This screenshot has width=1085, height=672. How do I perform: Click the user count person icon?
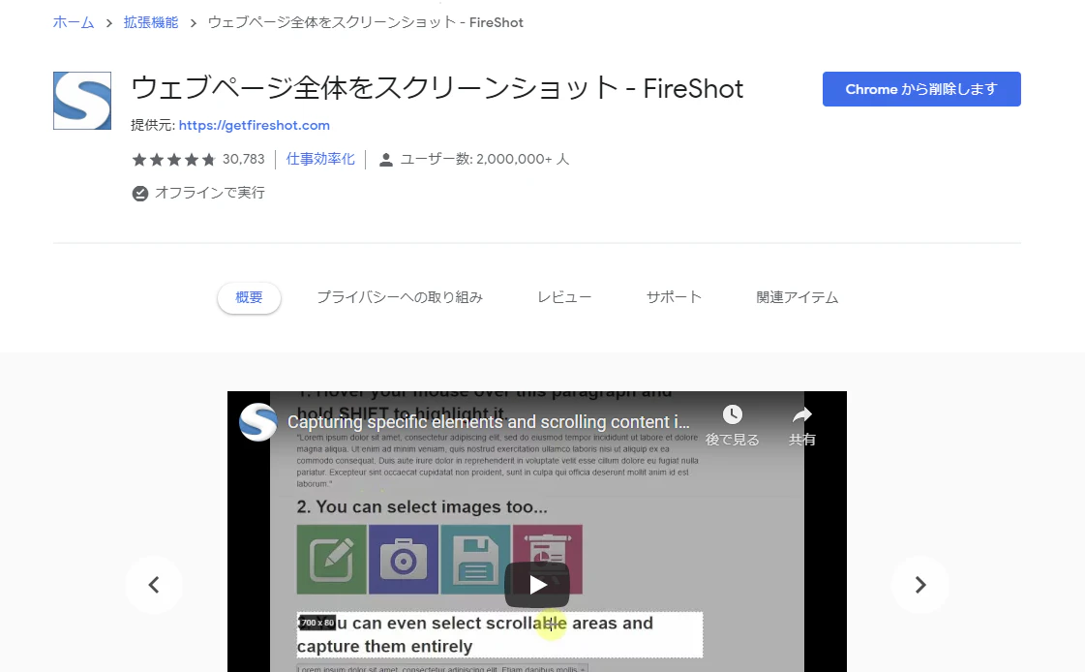click(386, 160)
